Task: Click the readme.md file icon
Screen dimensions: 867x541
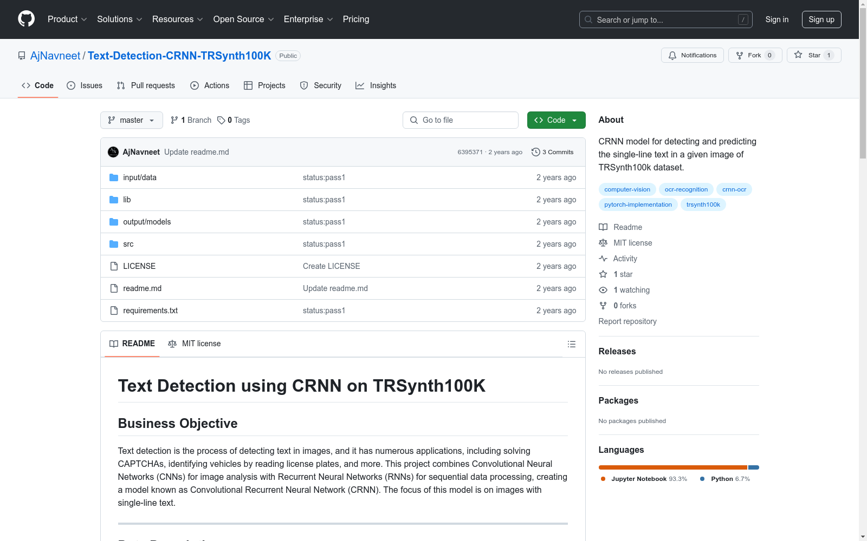Action: point(114,288)
